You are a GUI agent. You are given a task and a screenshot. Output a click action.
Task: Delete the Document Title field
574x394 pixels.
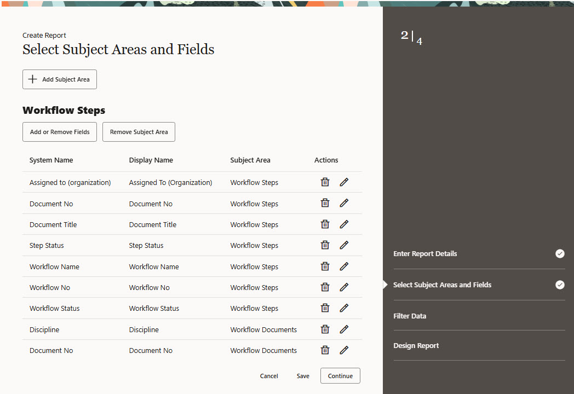pos(325,224)
